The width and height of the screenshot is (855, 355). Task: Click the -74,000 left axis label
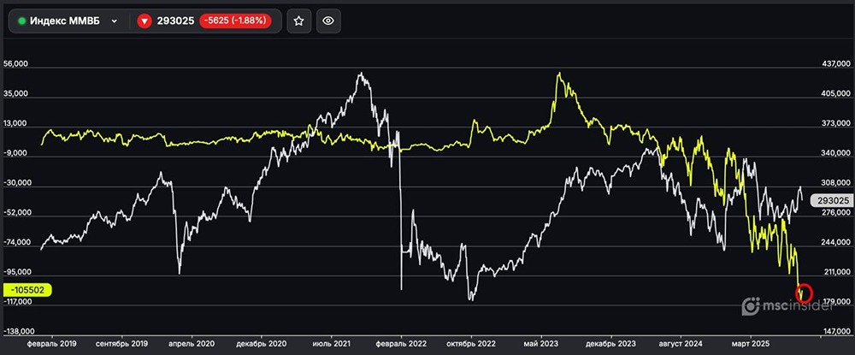(15, 243)
